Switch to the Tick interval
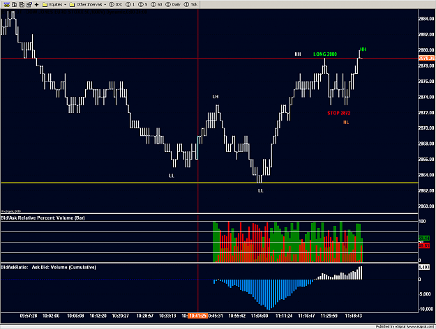Screen dimensions: 436x329 190,4
